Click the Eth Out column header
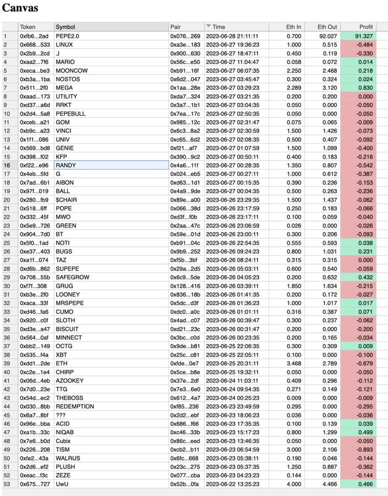 point(323,27)
